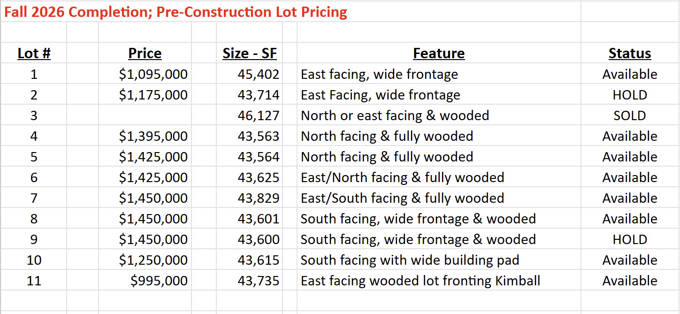Click the 'Status' column header
This screenshot has height=314, width=680.
(x=629, y=54)
